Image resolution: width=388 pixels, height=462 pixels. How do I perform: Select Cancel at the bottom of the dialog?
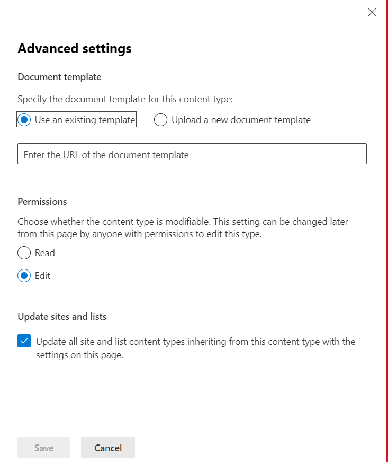(107, 448)
